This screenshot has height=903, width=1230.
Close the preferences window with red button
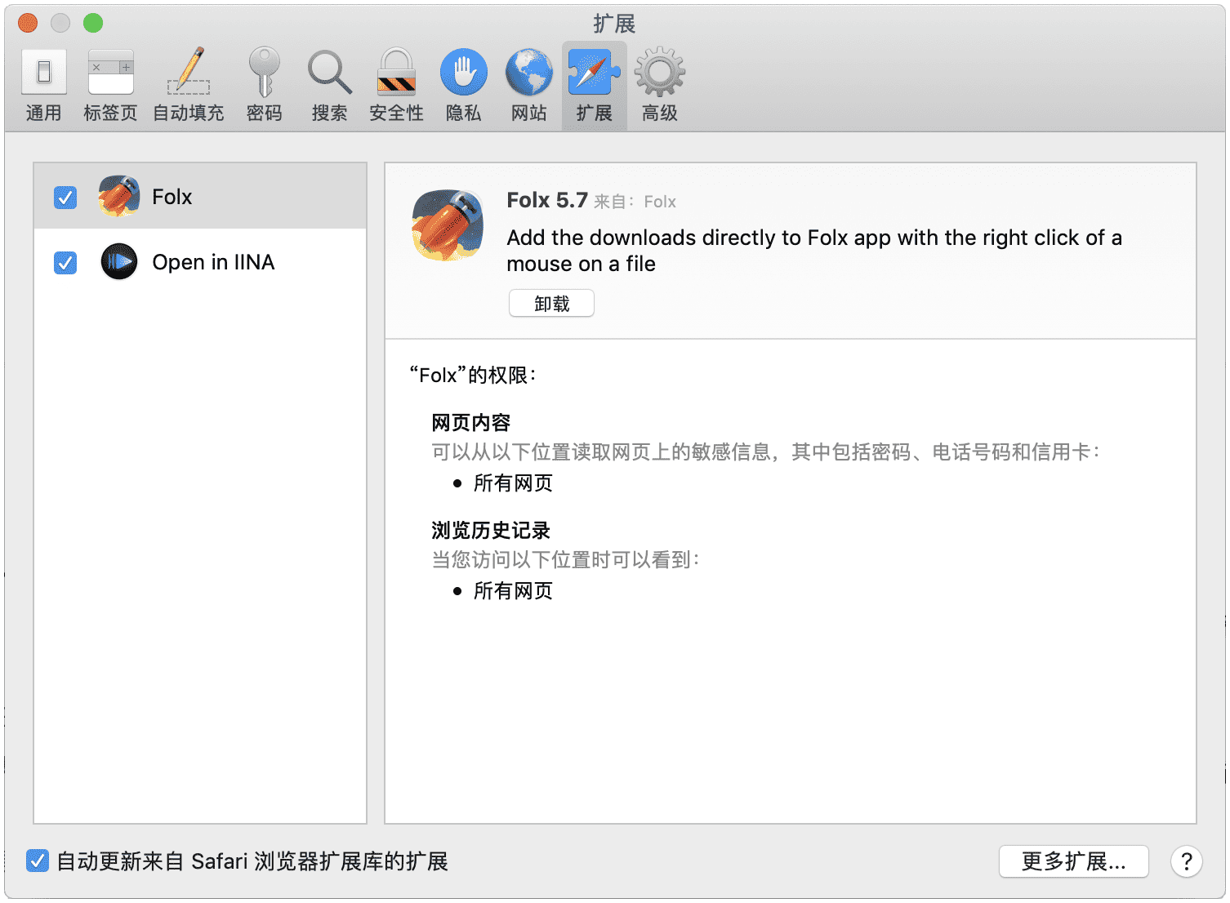[28, 23]
